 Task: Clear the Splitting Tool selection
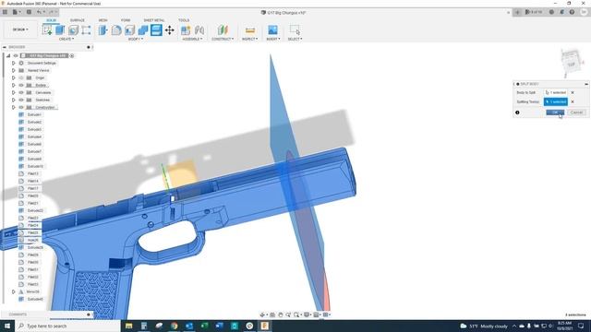click(573, 101)
